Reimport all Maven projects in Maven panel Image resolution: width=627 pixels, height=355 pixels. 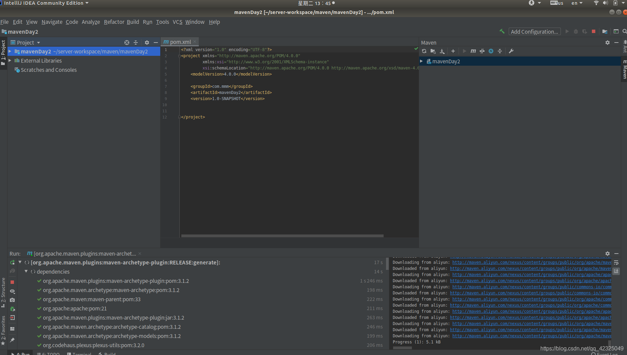(x=424, y=51)
